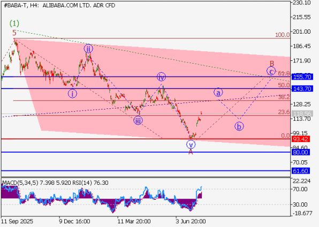Screen dimensions: 319x227
Task: Click the circled wave ii label
Action: 88,49
